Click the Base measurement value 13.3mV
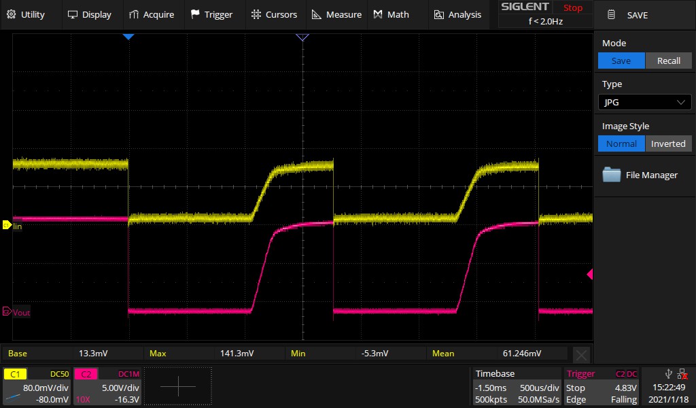 pyautogui.click(x=92, y=354)
